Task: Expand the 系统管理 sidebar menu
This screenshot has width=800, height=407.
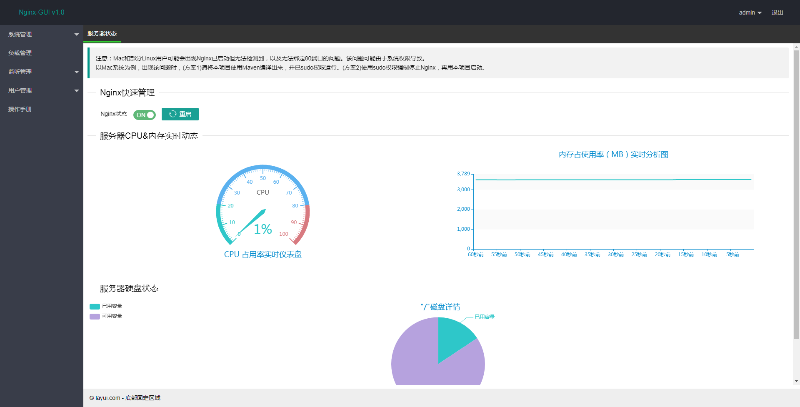Action: [42, 34]
